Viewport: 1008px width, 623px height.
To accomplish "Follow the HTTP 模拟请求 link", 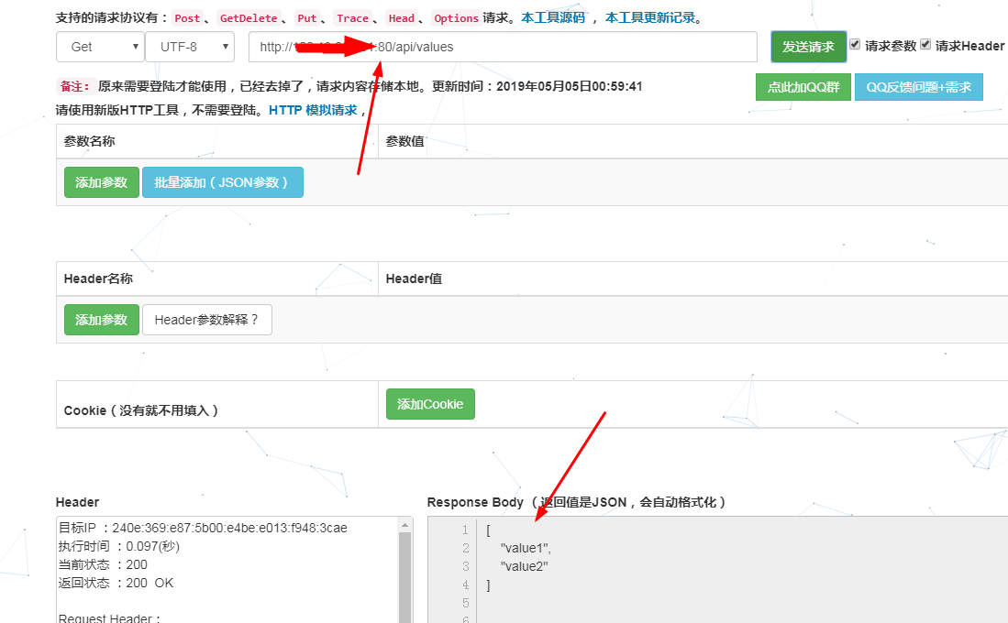I will [313, 110].
